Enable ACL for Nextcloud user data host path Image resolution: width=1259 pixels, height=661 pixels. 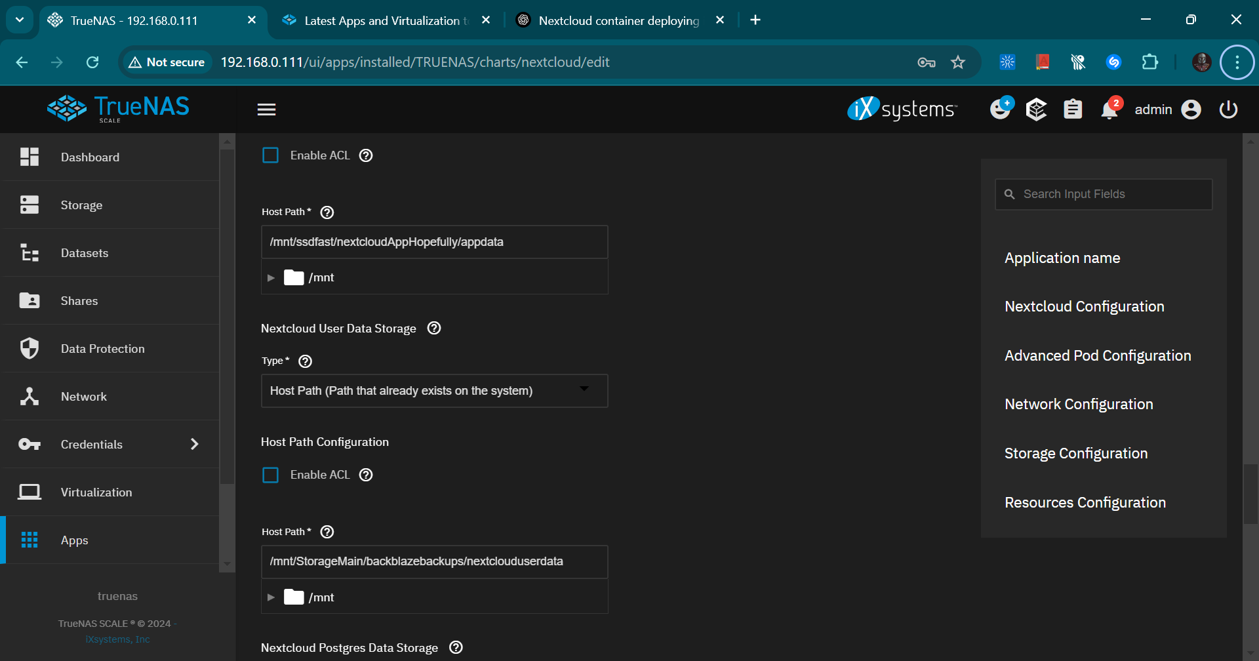(x=270, y=475)
